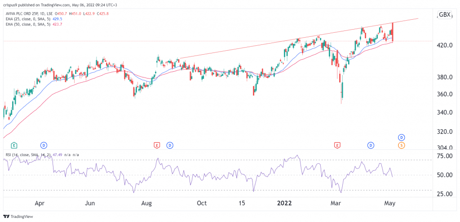The width and height of the screenshot is (460, 222).
Task: Click the green E earnings marker
Action: point(13,145)
